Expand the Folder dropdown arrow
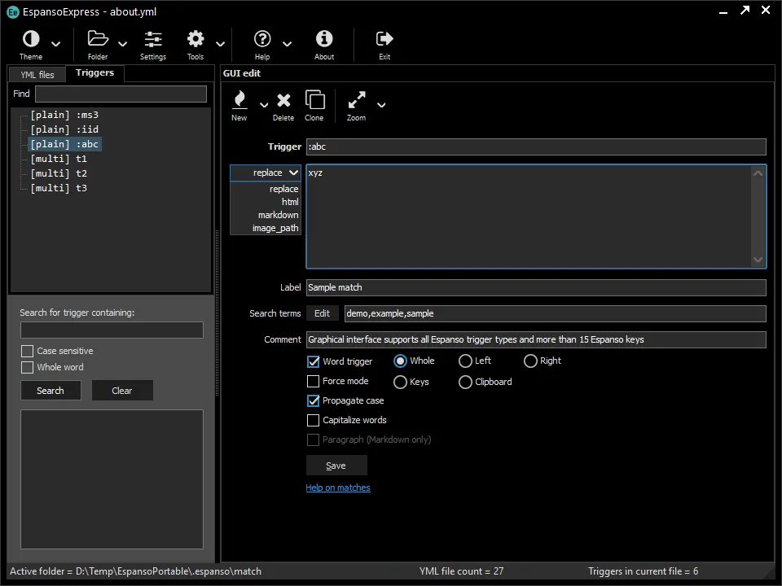Screen dimensions: 782x586 (x=122, y=44)
